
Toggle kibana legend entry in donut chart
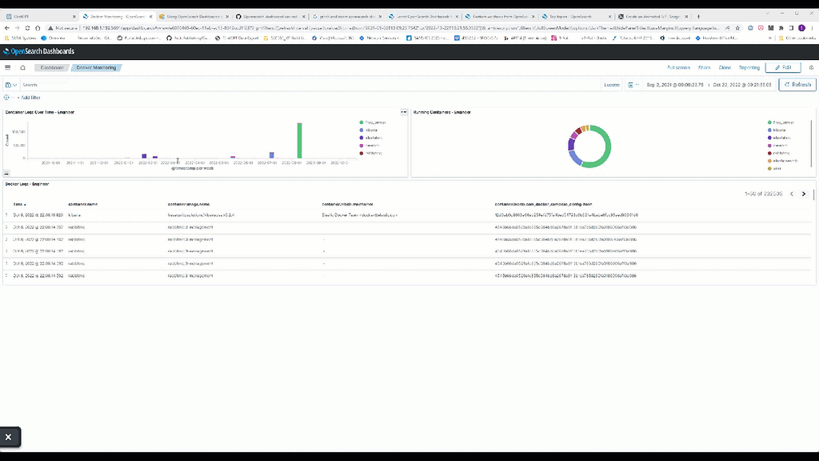coord(777,130)
